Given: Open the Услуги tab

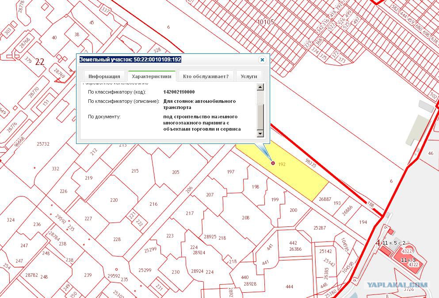Looking at the screenshot, I should point(248,76).
